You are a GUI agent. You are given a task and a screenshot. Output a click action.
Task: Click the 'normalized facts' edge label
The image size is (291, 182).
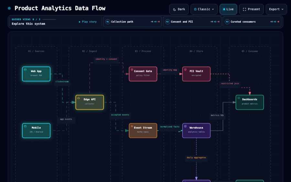tap(170, 127)
